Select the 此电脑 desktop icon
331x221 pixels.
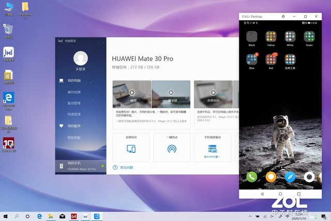point(8,9)
